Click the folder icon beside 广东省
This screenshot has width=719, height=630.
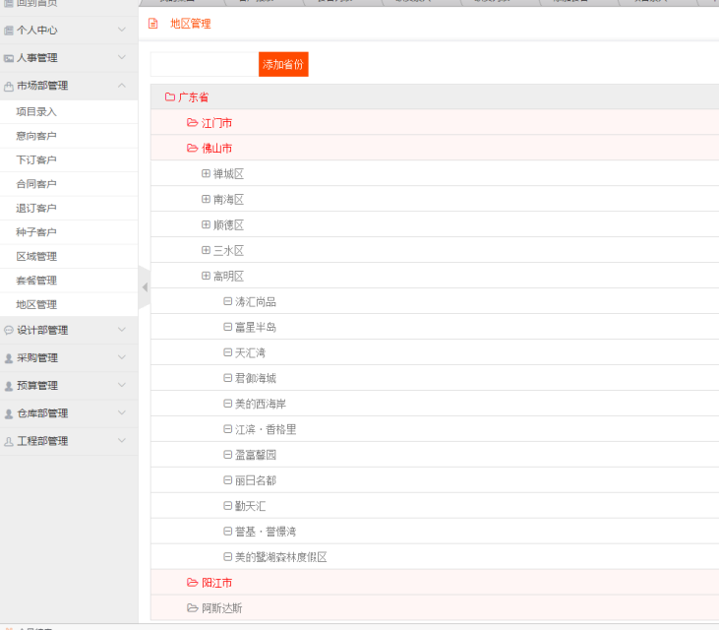coord(170,97)
